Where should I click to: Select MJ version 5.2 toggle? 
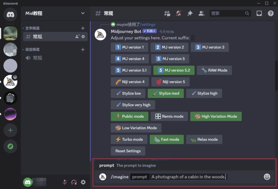tap(174, 70)
